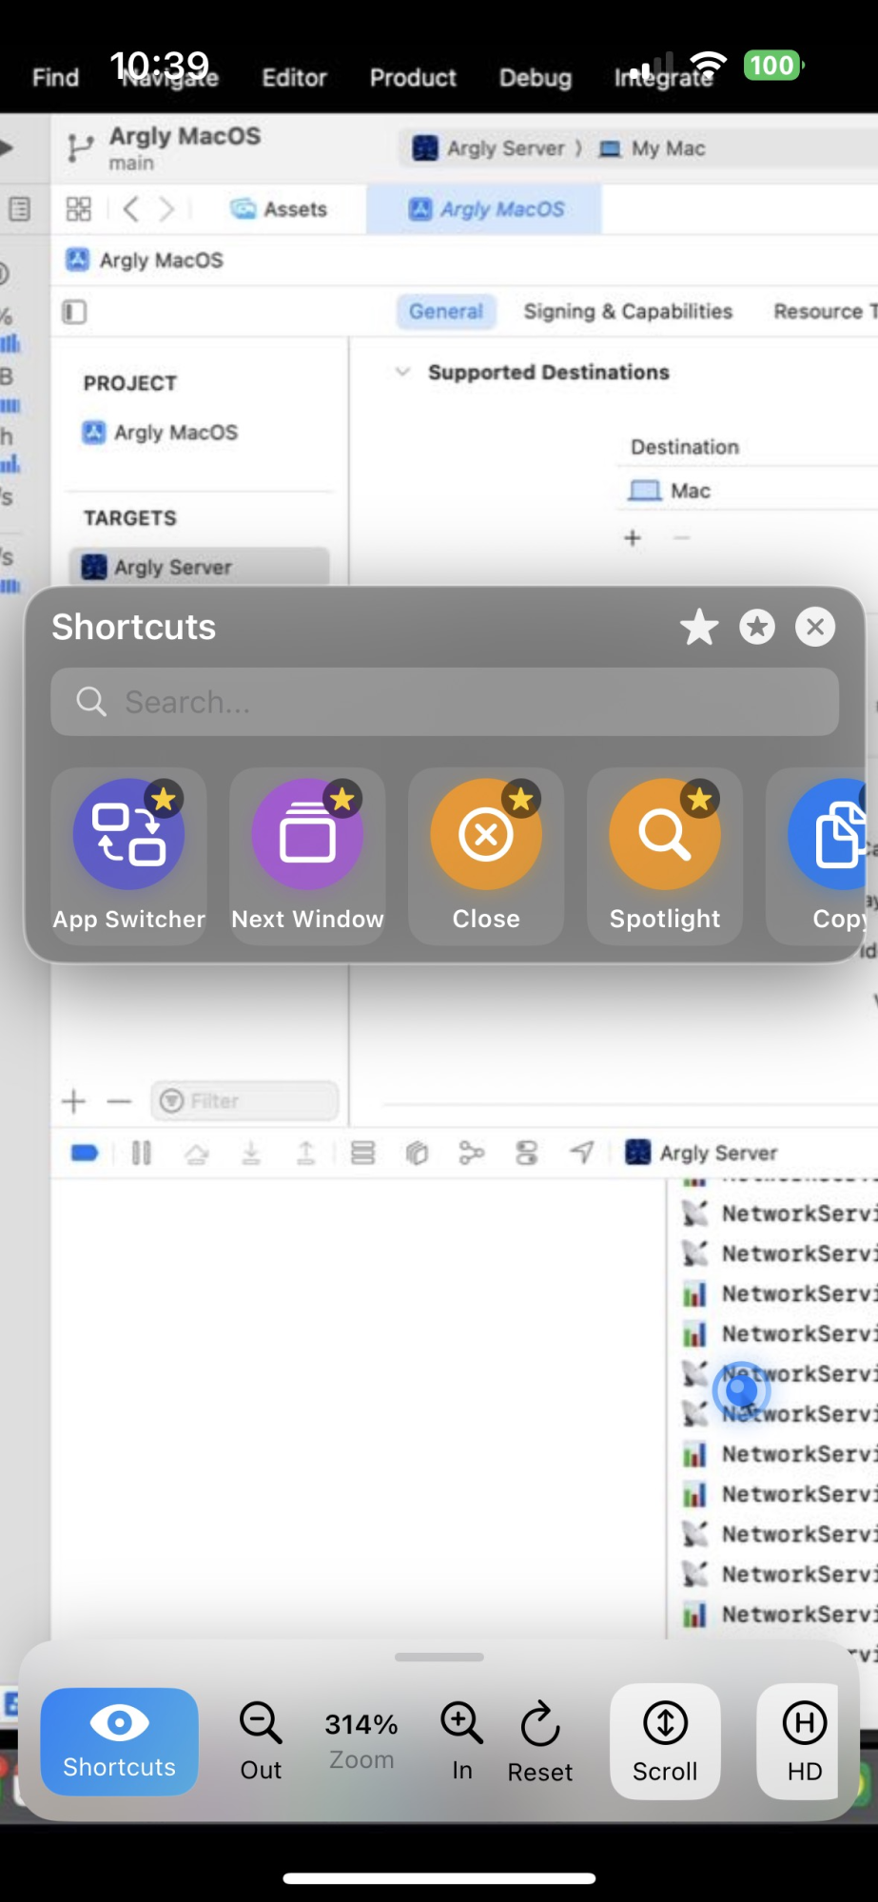
Task: Add a target with the plus button
Action: [73, 1101]
